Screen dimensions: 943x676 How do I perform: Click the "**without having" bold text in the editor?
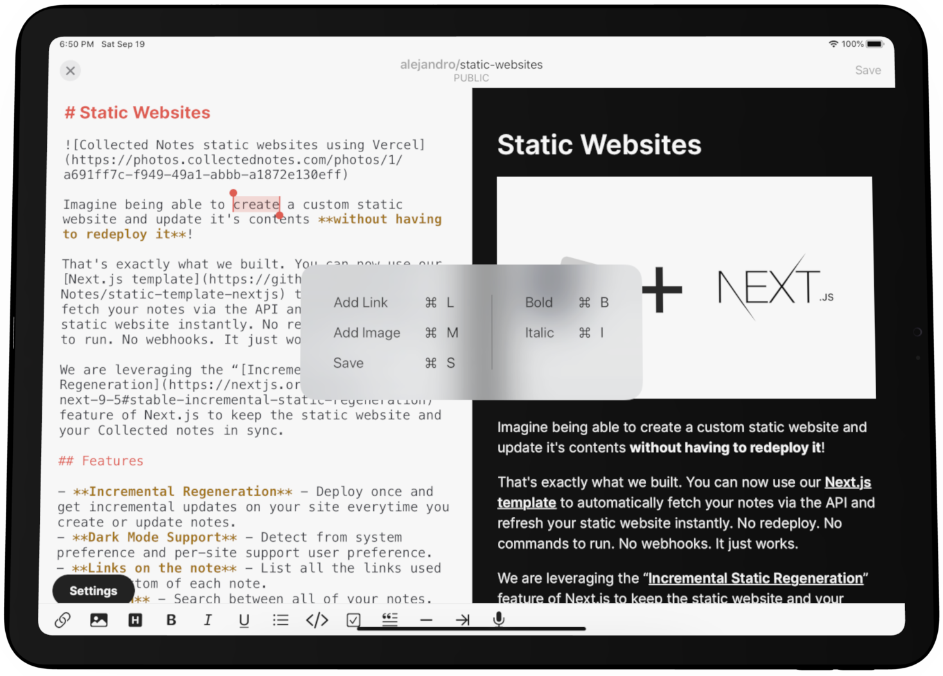380,219
